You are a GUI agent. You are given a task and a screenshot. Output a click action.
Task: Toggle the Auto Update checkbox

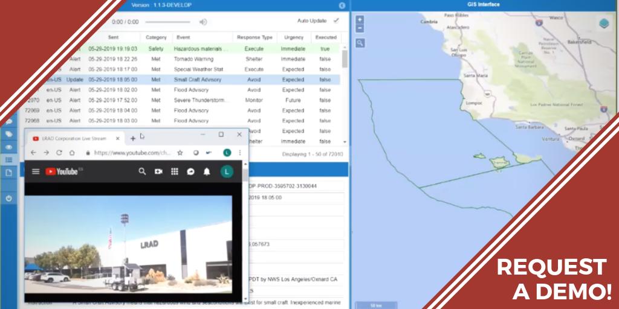point(336,21)
